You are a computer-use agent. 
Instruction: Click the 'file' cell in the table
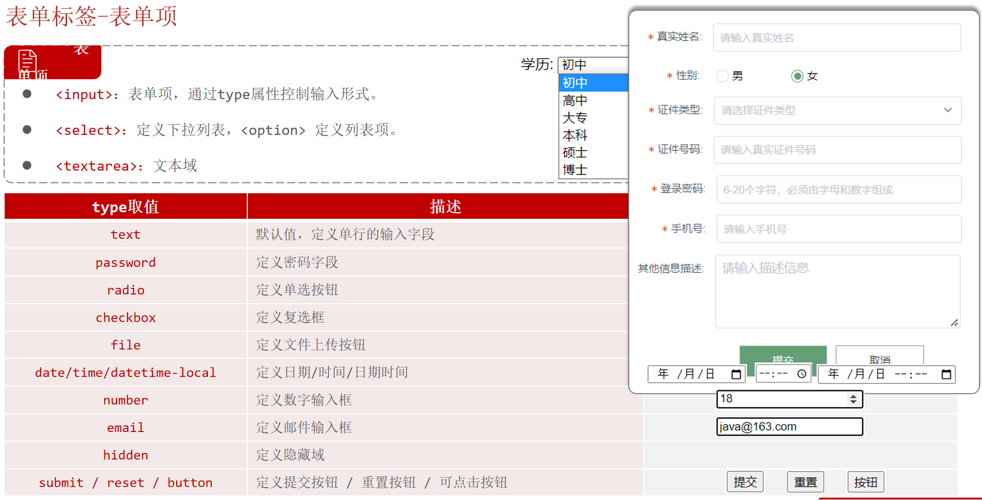pos(125,345)
